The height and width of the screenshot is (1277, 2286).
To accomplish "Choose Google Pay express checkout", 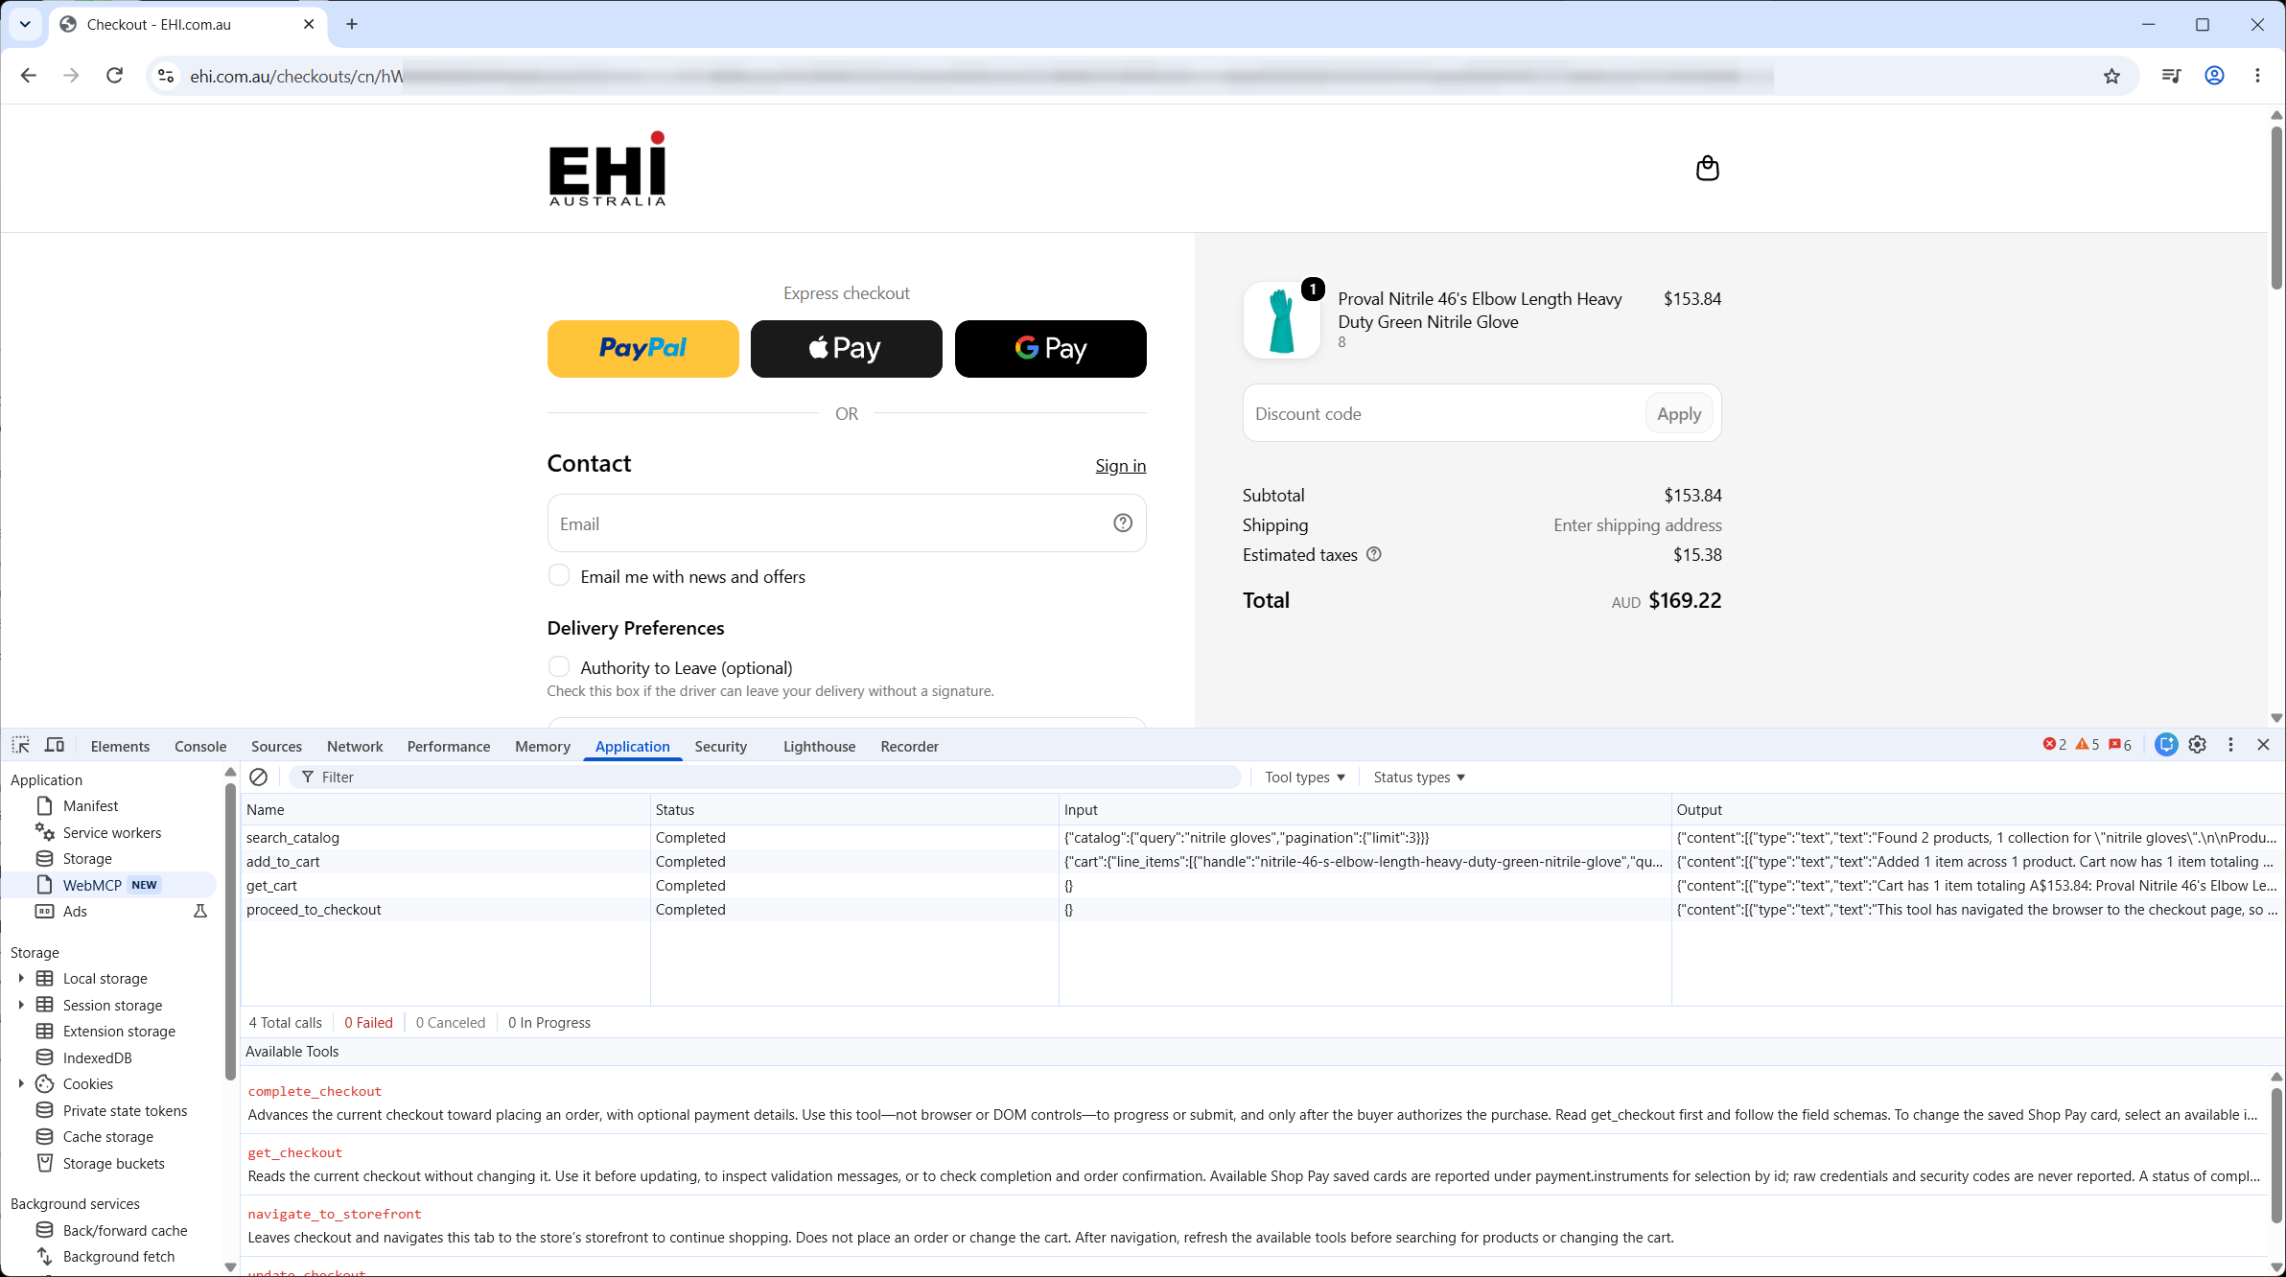I will pos(1050,348).
